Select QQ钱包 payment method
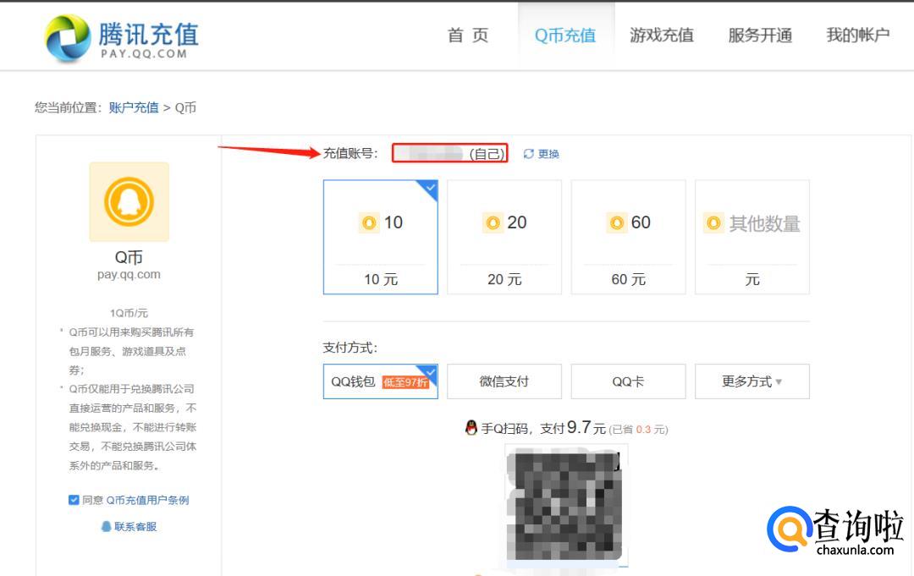Image resolution: width=914 pixels, height=576 pixels. point(381,381)
